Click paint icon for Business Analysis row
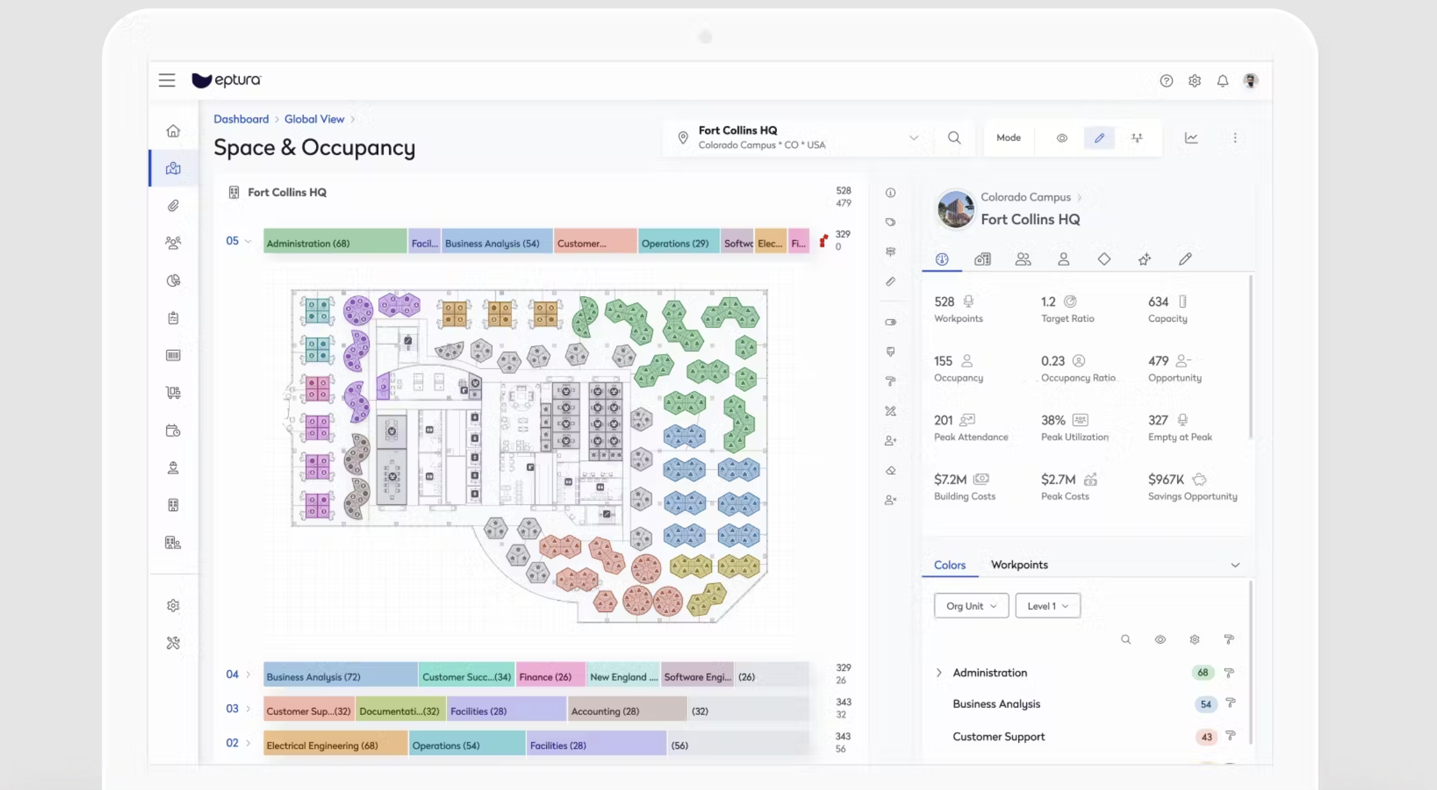The image size is (1437, 790). pos(1230,703)
